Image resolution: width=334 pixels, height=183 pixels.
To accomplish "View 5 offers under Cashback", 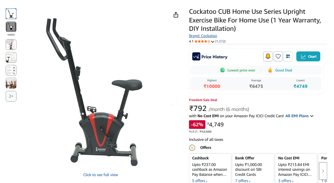I will (199, 181).
